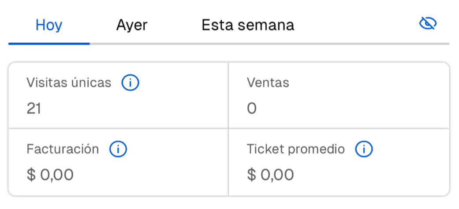The width and height of the screenshot is (459, 209).
Task: Show the Facturación info tooltip icon
Action: tap(118, 149)
